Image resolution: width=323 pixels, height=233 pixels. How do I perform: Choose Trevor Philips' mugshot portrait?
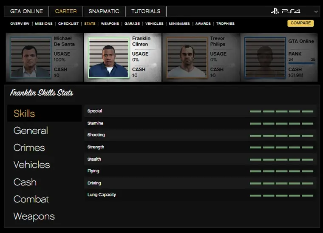point(187,58)
